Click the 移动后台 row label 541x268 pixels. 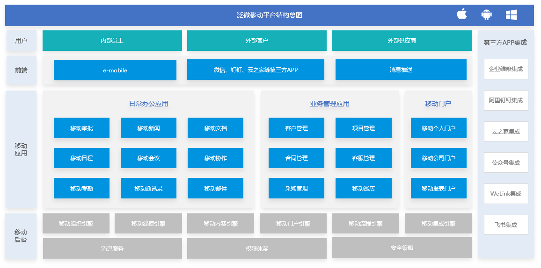21,236
